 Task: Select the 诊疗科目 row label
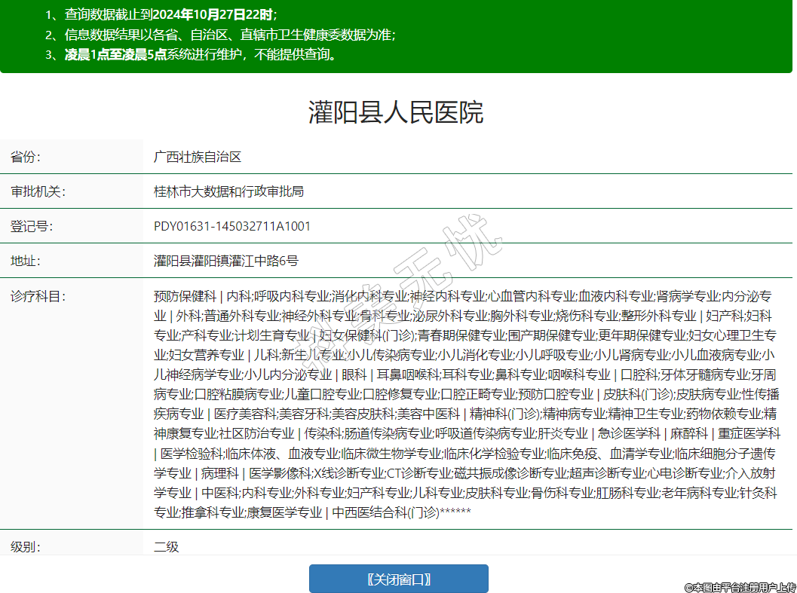(x=38, y=296)
